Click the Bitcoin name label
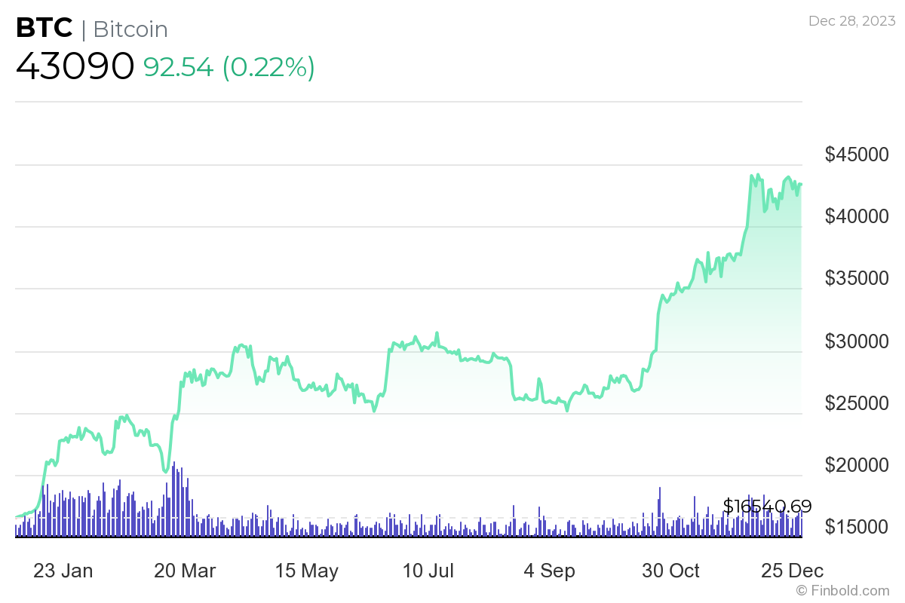 [130, 29]
